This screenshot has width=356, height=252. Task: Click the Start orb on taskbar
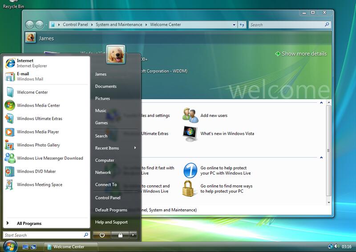(10, 246)
